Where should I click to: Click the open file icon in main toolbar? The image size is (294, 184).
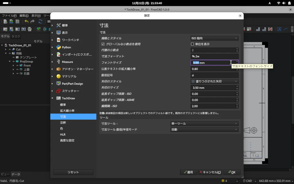click(x=11, y=21)
